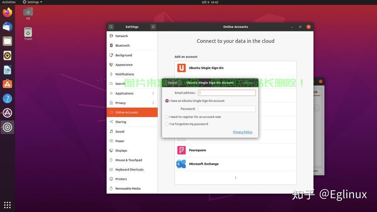This screenshot has height=212, width=377.
Task: Click the Settings search magnifier icon
Action: 111,27
